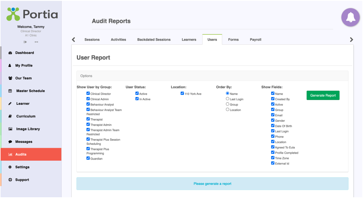Screen dimensions: 364x199
Task: Click the 'Please generate a report' message
Action: point(212,184)
